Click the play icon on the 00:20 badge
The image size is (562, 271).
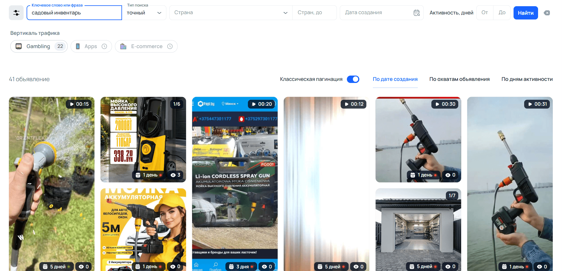tap(254, 104)
